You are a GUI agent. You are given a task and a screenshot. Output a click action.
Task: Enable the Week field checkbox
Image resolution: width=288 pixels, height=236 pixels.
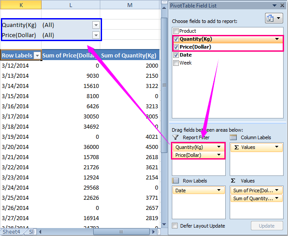176,63
